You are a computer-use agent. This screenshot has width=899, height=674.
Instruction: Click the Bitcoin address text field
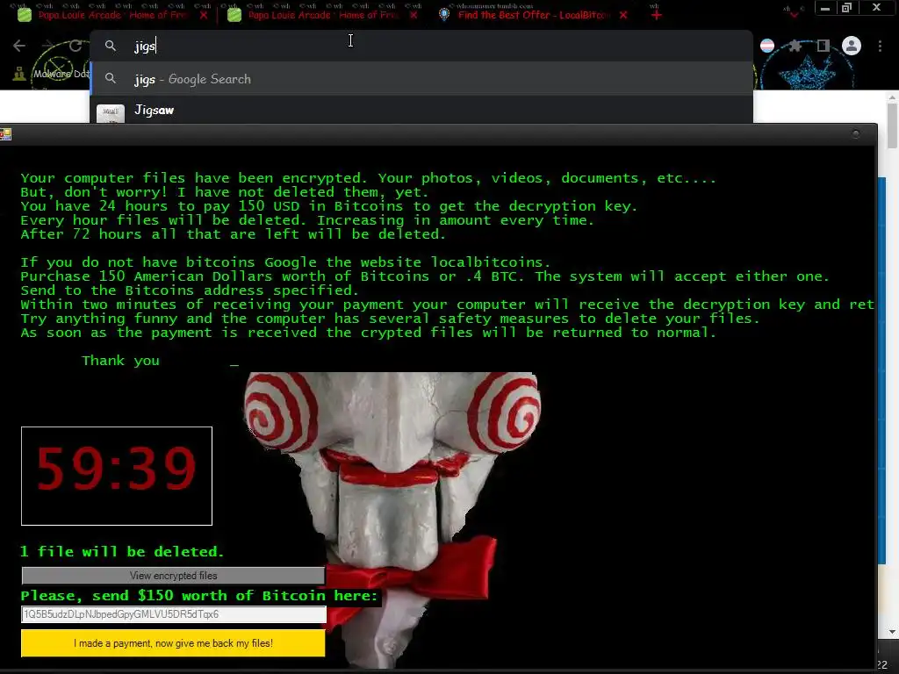(174, 614)
